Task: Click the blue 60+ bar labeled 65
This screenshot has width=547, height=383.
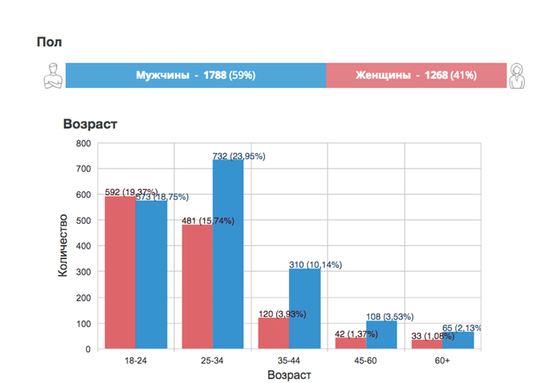Action: [458, 340]
